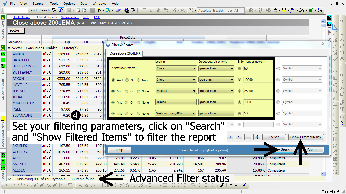The image size is (346, 194).
Task: Click the printer icon in toolbar
Action: 78,10
